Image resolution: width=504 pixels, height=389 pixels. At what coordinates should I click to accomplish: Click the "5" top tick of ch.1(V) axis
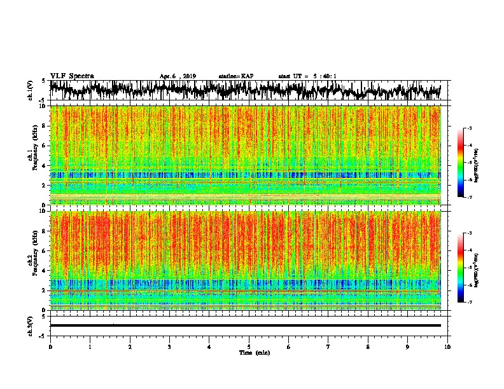tap(44, 81)
